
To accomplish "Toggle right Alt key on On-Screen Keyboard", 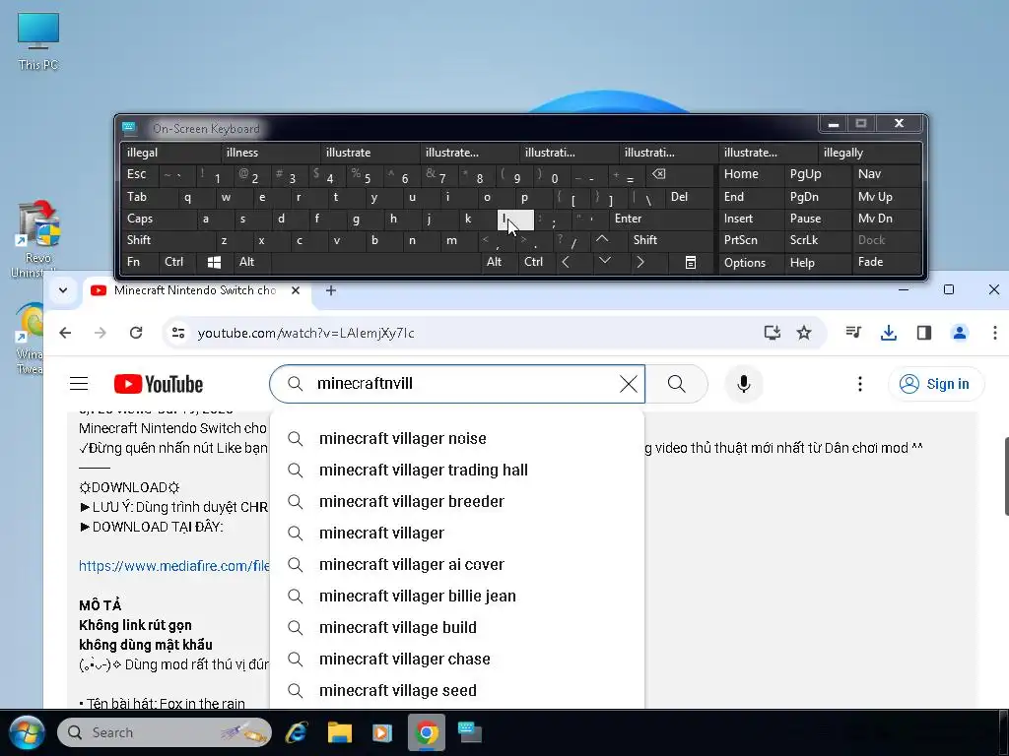I will point(499,262).
